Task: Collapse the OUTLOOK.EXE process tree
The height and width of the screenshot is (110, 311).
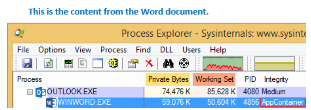Action: 29,92
